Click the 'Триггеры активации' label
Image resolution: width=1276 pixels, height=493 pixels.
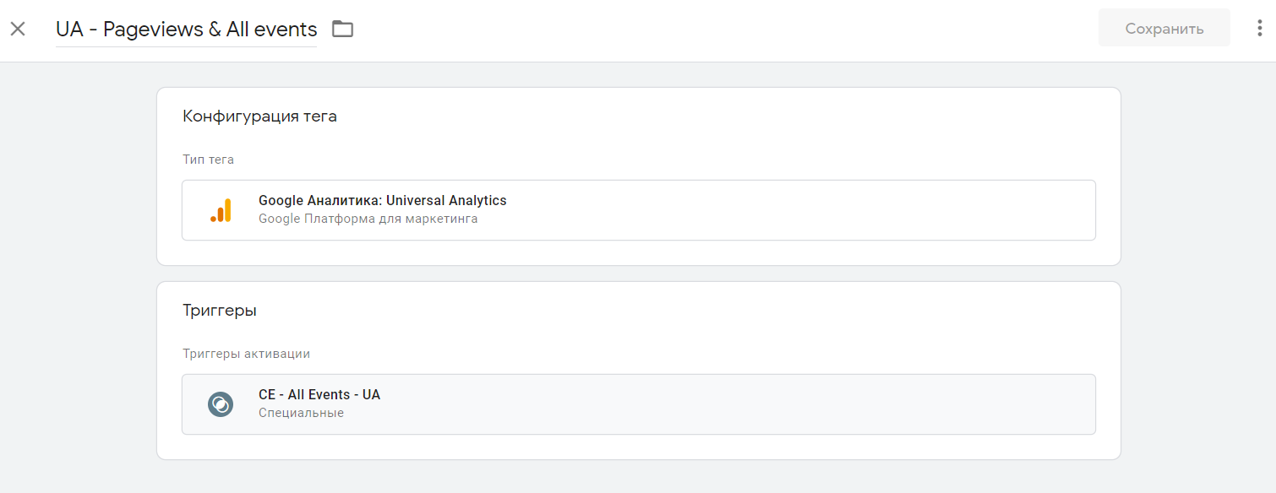click(x=246, y=354)
